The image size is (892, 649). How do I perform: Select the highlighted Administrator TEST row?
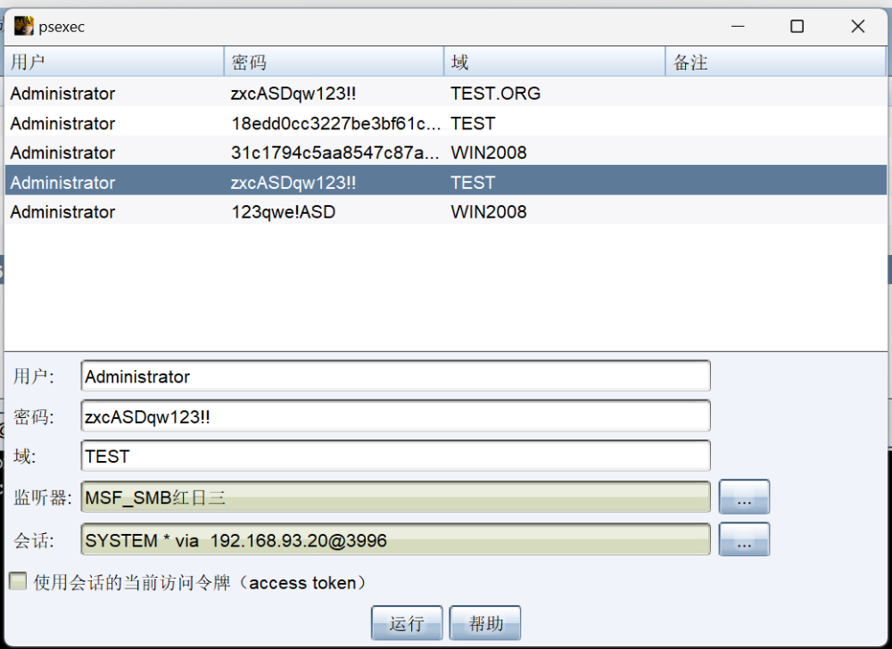[x=268, y=183]
